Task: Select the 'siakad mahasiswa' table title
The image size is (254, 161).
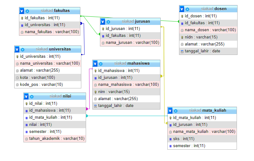Action: coord(132,63)
